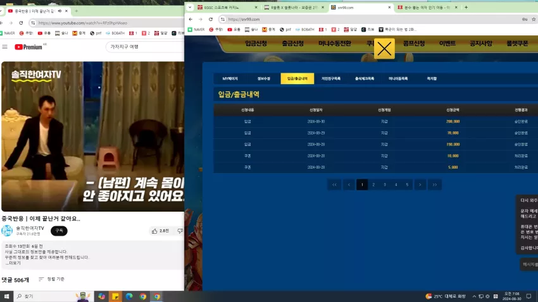Open the 콤프신청 menu item
The width and height of the screenshot is (538, 302).
tap(414, 44)
